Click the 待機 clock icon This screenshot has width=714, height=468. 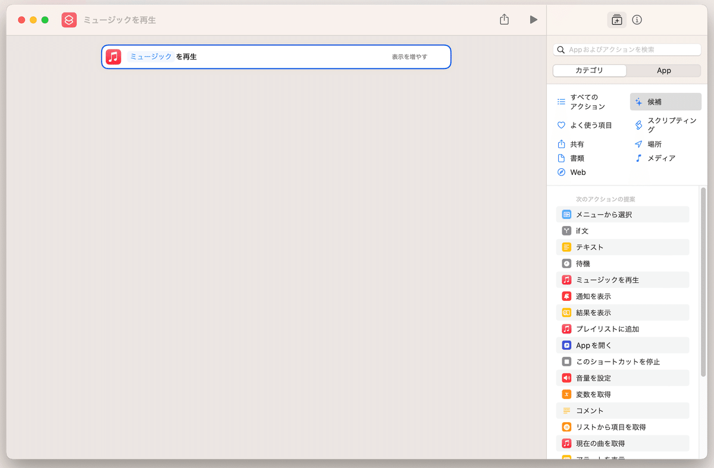pos(566,263)
